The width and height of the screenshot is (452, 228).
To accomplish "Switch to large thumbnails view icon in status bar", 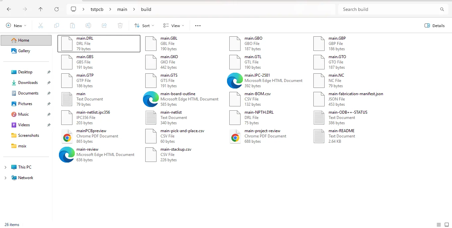I will pos(447,225).
